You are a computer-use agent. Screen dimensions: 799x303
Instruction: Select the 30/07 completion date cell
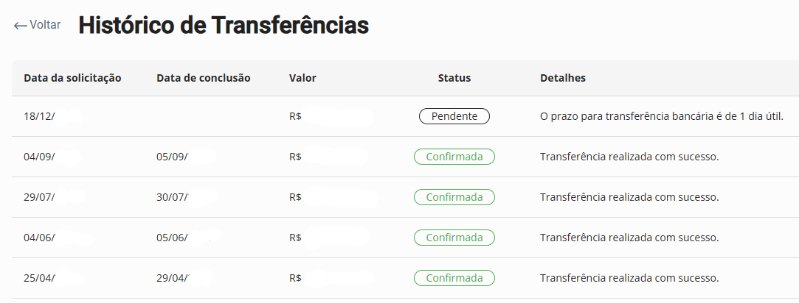click(173, 197)
